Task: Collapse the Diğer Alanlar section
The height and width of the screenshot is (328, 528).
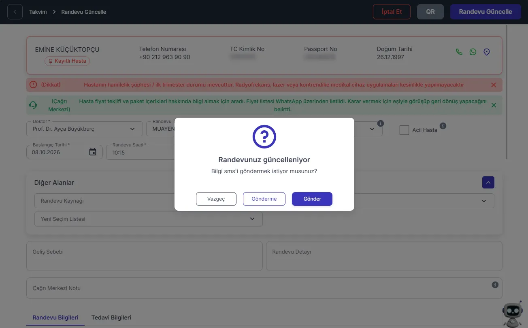Action: [x=488, y=182]
